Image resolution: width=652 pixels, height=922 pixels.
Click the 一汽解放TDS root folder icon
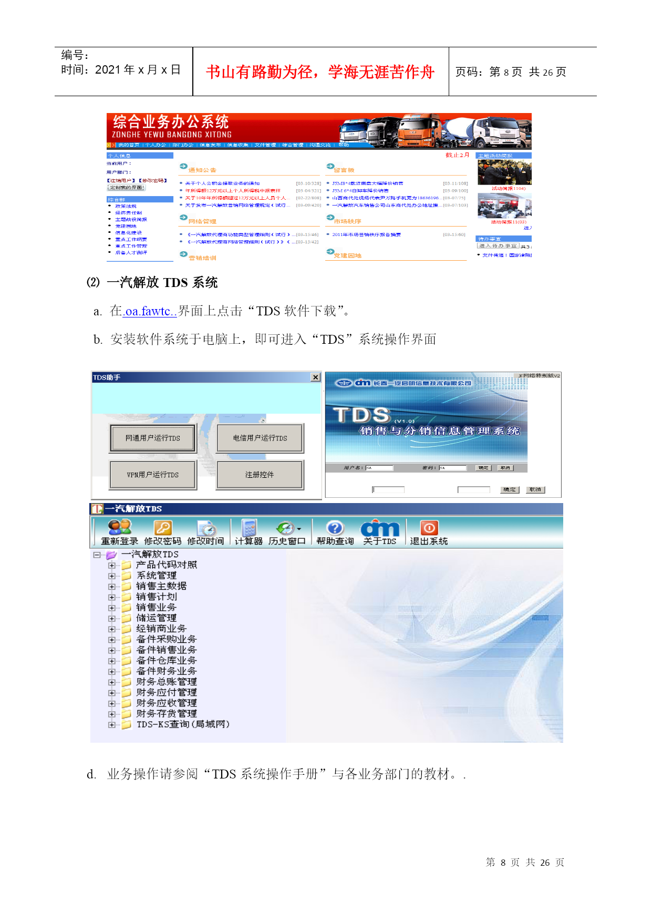[x=111, y=555]
